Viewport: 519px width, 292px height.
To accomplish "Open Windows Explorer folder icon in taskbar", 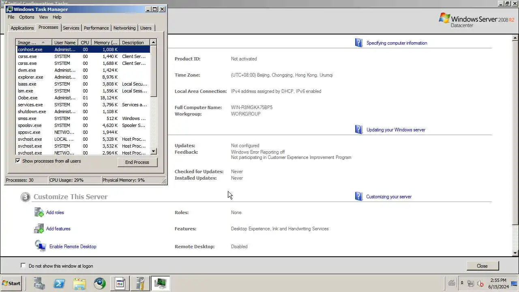I will click(79, 283).
